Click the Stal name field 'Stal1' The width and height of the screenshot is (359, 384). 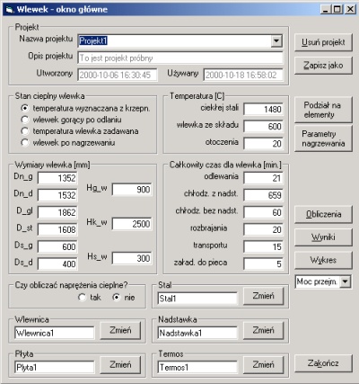(x=197, y=299)
